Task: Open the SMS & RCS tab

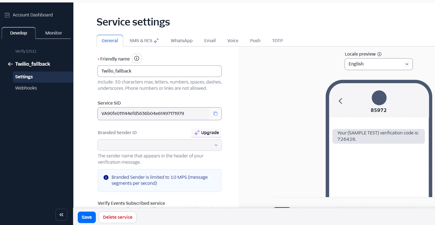Action: (x=144, y=41)
